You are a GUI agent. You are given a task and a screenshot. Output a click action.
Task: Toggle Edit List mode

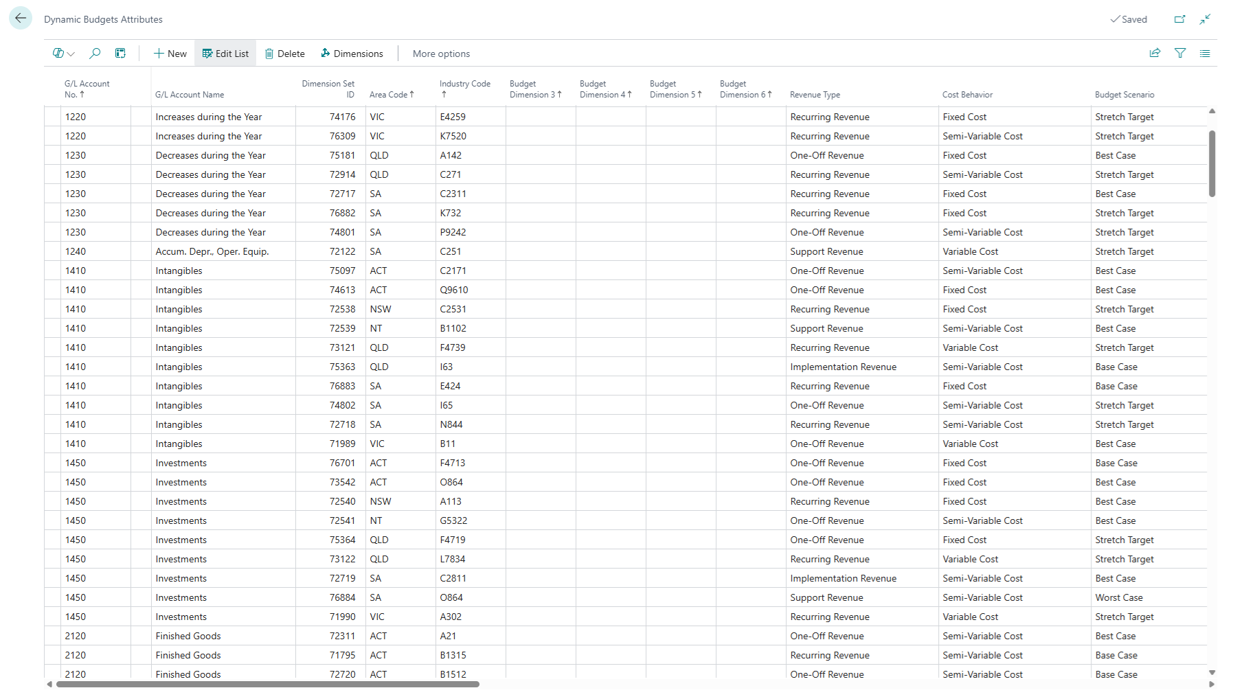225,54
